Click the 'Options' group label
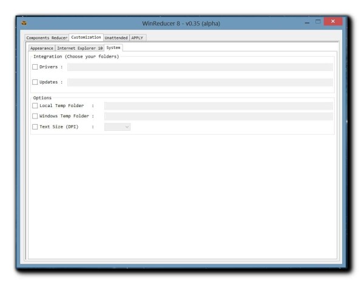This screenshot has height=285, width=364. coord(42,97)
